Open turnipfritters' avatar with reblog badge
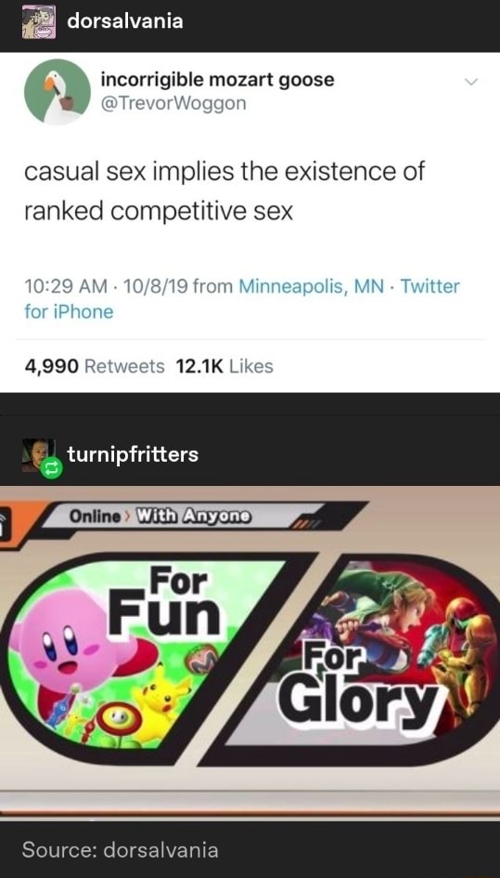The image size is (500, 878). [x=40, y=457]
